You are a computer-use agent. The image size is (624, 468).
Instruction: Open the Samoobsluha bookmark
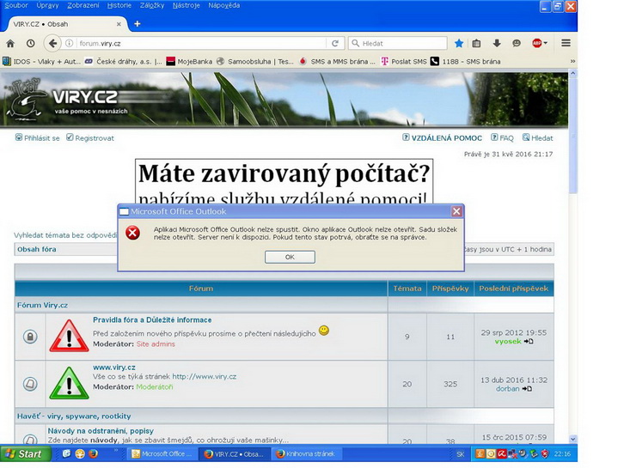pos(255,61)
